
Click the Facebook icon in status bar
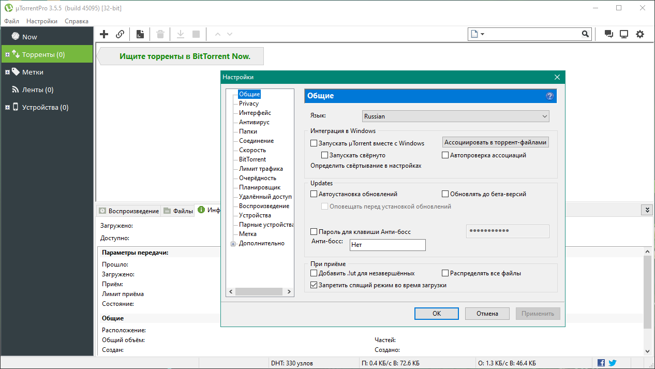[601, 363]
